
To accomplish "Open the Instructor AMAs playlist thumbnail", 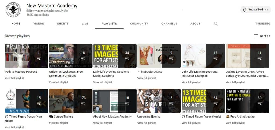I will 159,56.
